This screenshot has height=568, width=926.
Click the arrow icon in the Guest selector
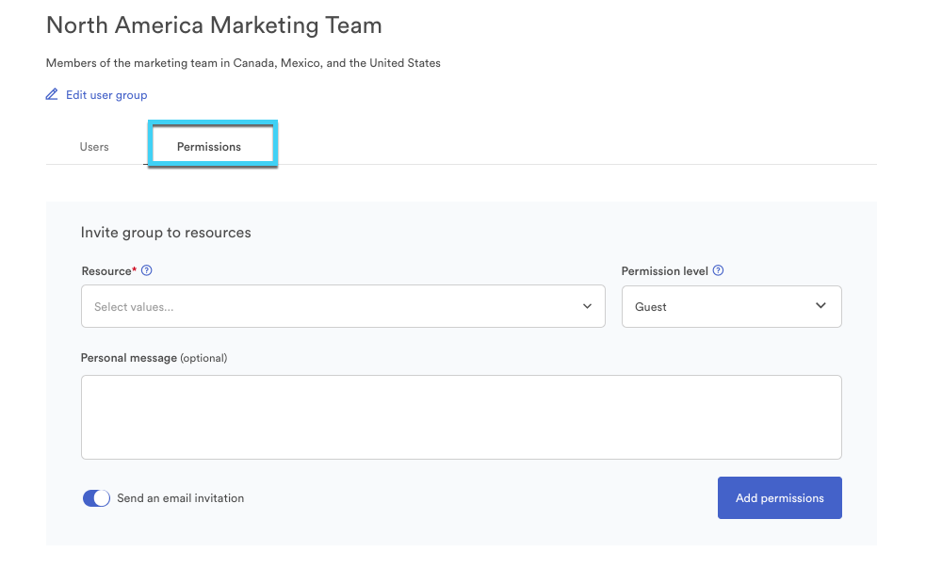pos(820,306)
